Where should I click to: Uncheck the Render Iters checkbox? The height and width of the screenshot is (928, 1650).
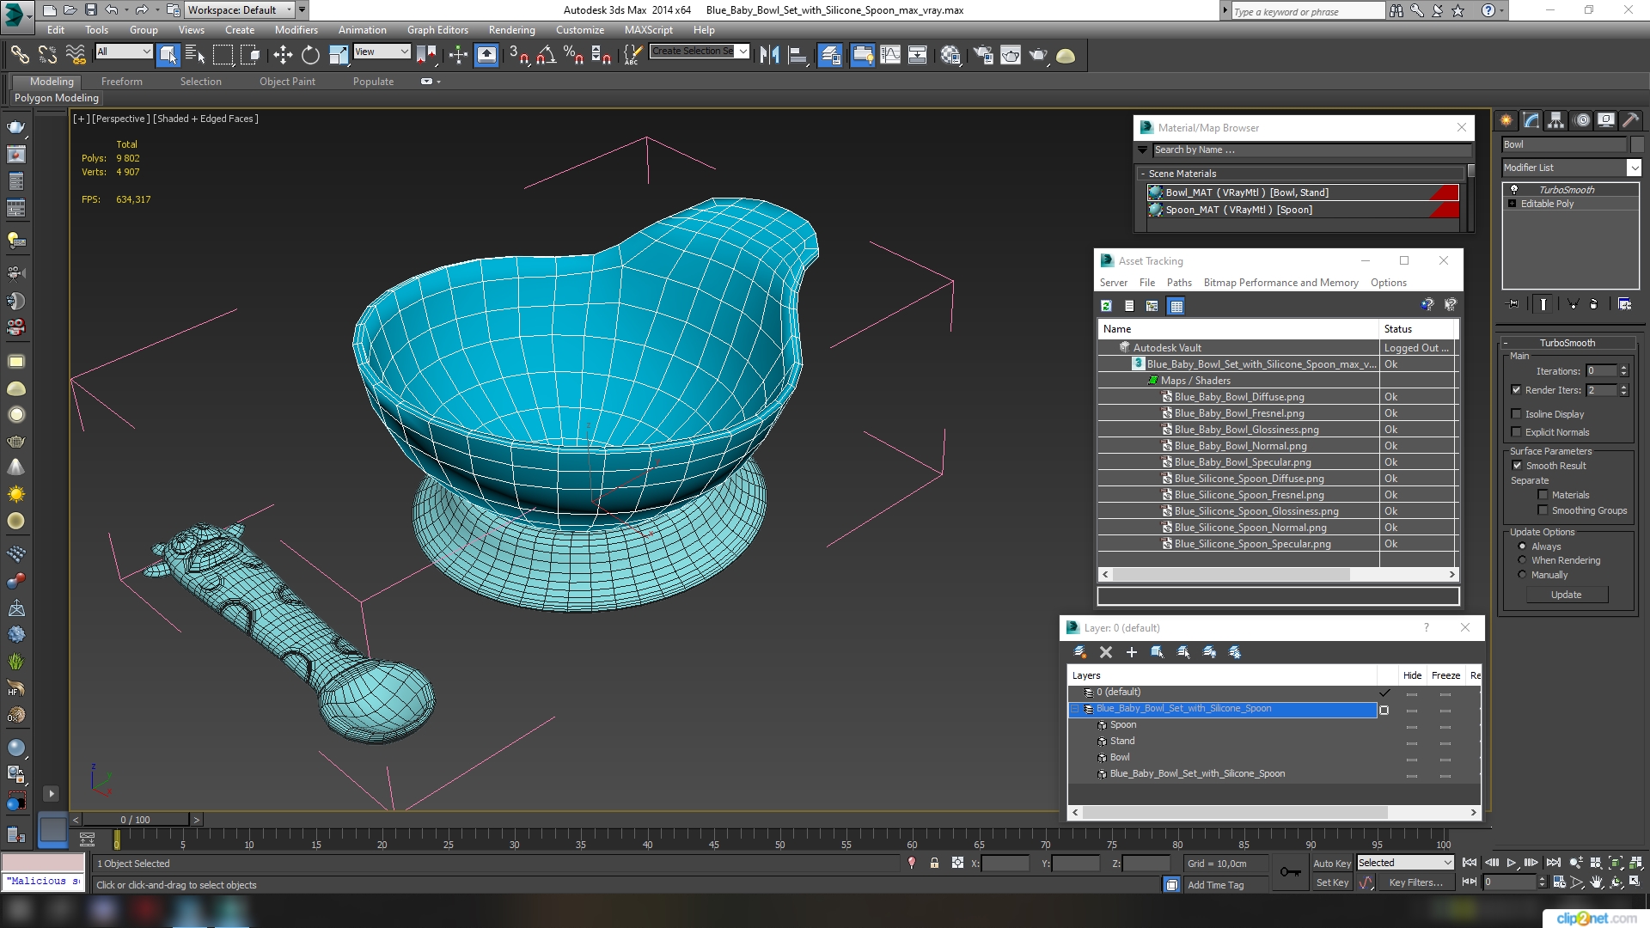(x=1516, y=390)
